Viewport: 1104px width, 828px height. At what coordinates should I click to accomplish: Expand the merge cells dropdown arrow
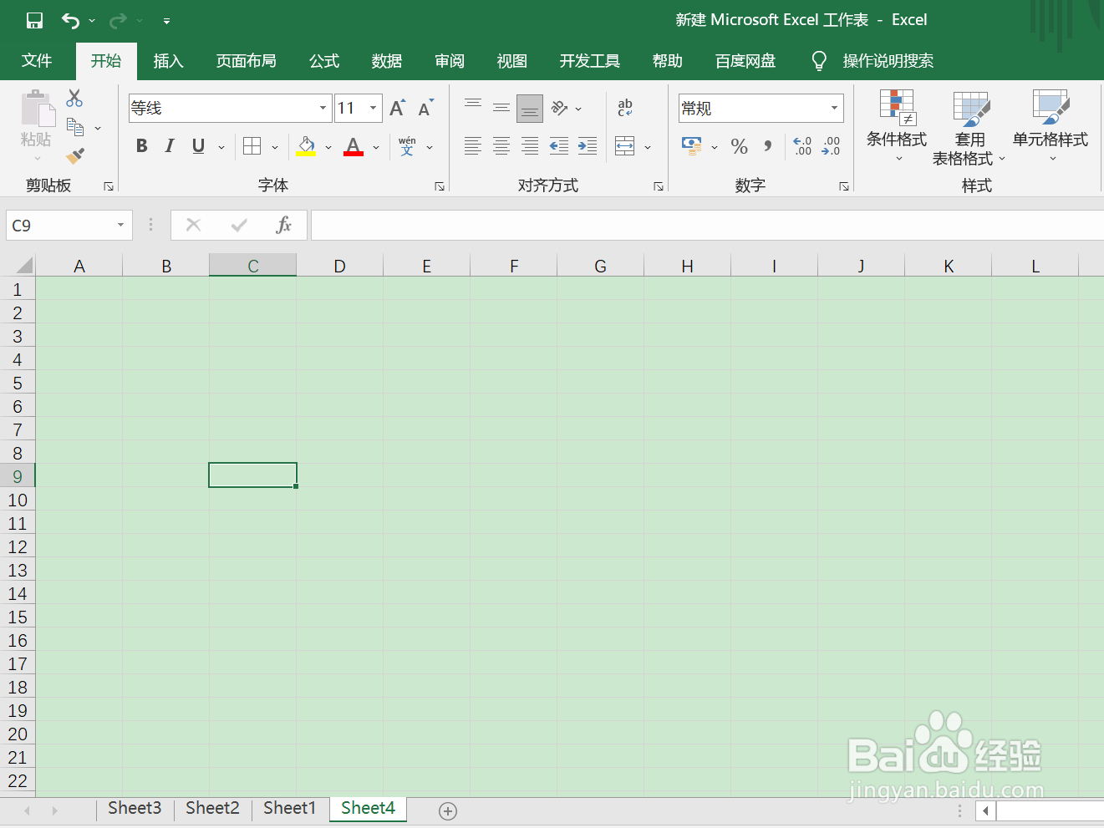[x=648, y=147]
